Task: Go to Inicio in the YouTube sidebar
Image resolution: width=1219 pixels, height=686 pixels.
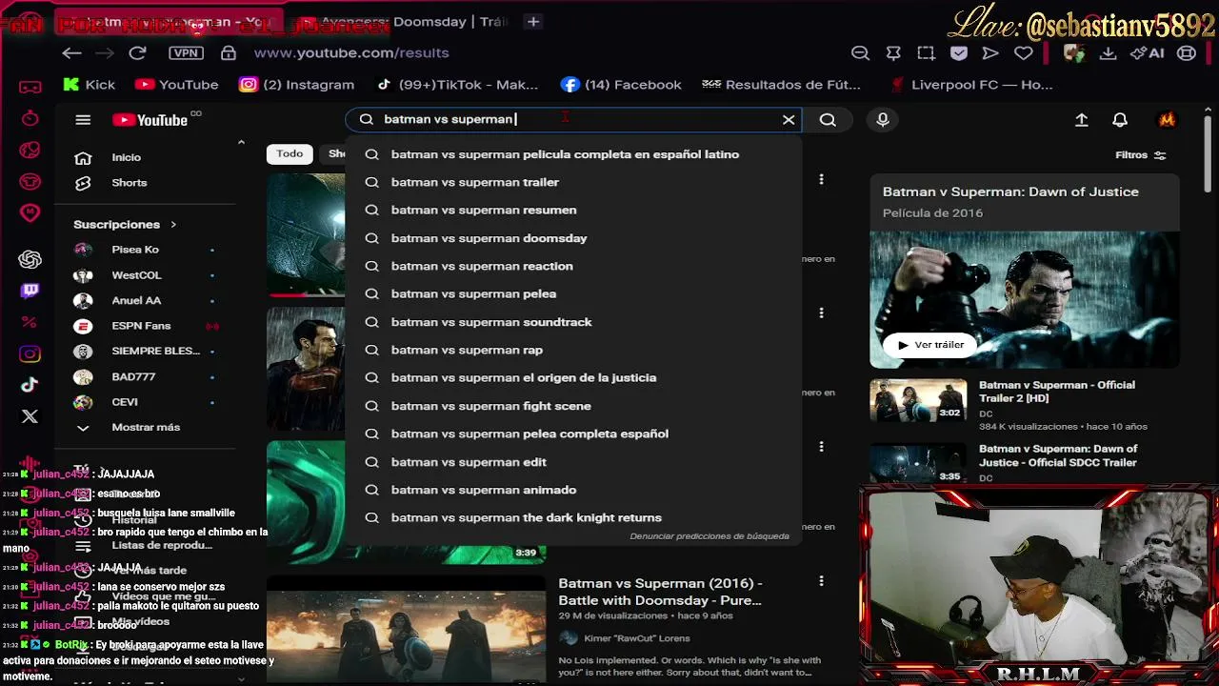Action: point(145,157)
